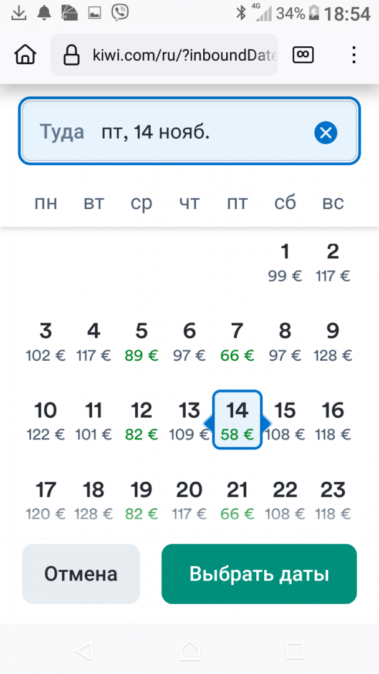Tap the padlock site security icon
This screenshot has width=379, height=674.
point(72,55)
